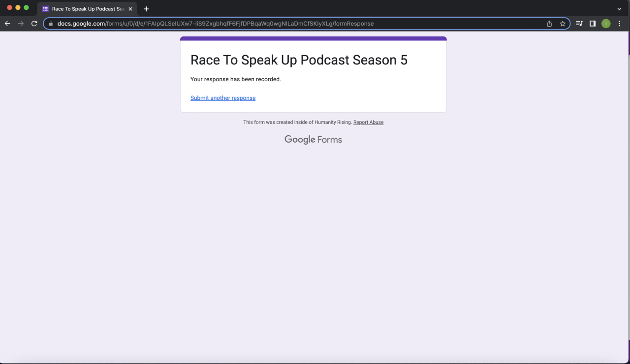This screenshot has width=630, height=364.
Task: Click the lock icon for site information
Action: 51,24
